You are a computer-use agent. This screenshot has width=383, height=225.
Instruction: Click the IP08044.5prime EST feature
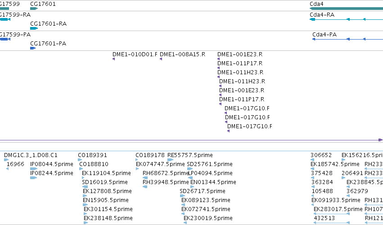point(34,169)
